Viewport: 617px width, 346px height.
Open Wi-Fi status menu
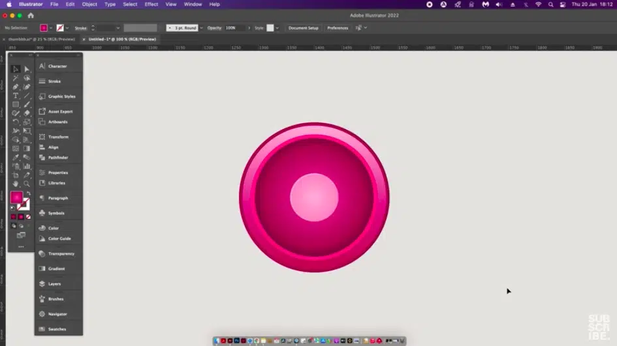point(538,5)
